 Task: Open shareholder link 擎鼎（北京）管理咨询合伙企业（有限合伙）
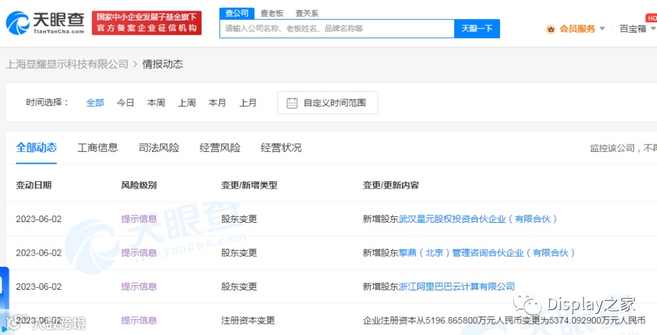[486, 253]
